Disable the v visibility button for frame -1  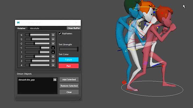click(53, 48)
